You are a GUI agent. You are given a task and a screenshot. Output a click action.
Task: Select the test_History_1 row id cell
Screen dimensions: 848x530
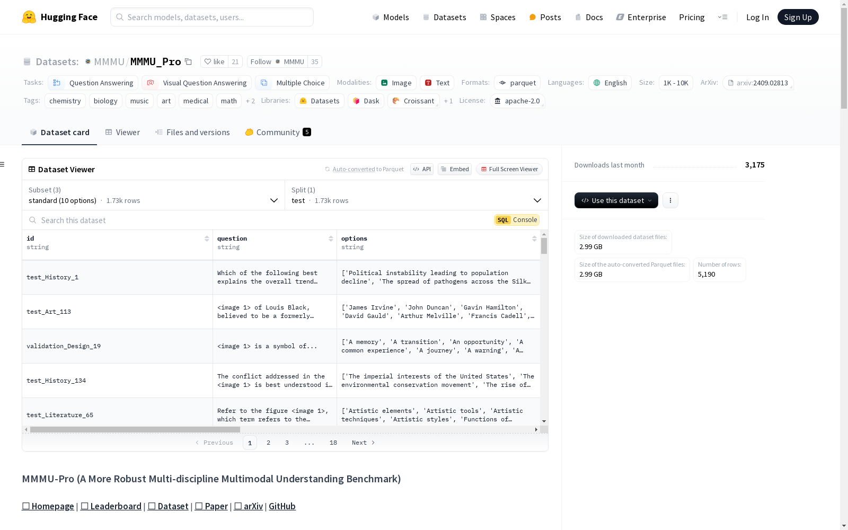pyautogui.click(x=117, y=277)
